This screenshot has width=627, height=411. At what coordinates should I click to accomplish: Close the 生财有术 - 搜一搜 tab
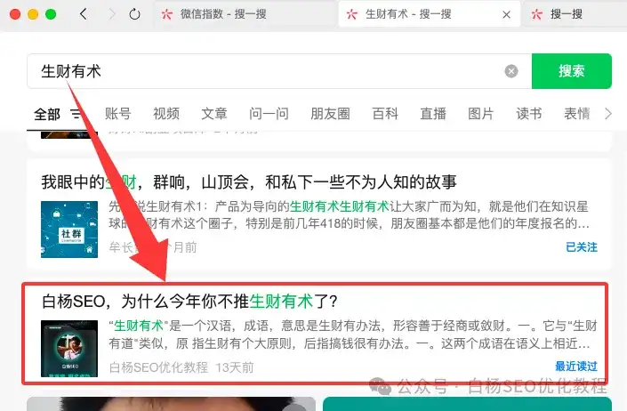point(506,15)
